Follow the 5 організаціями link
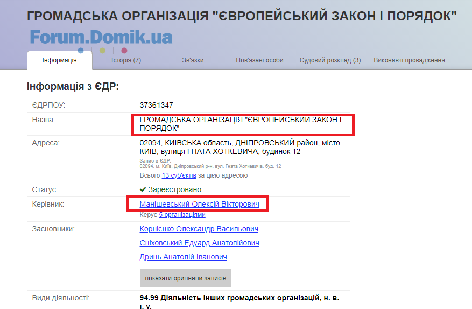Viewport: 472px width, 309px height. (182, 215)
